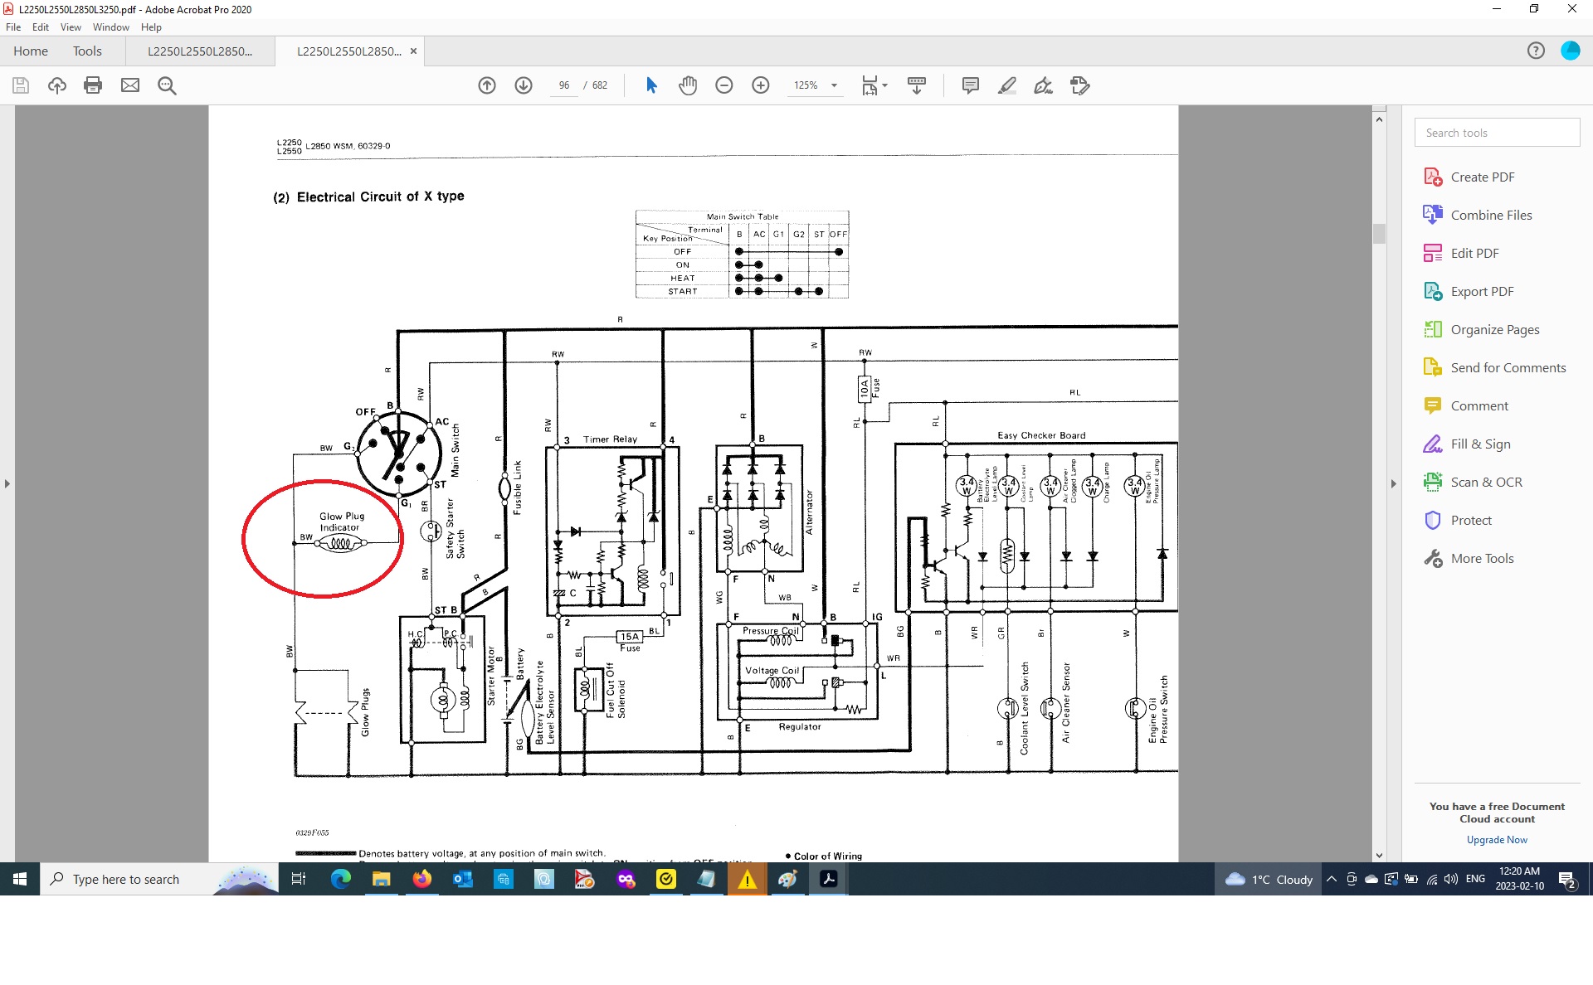Image resolution: width=1593 pixels, height=985 pixels.
Task: Expand the left navigation pane
Action: point(7,483)
